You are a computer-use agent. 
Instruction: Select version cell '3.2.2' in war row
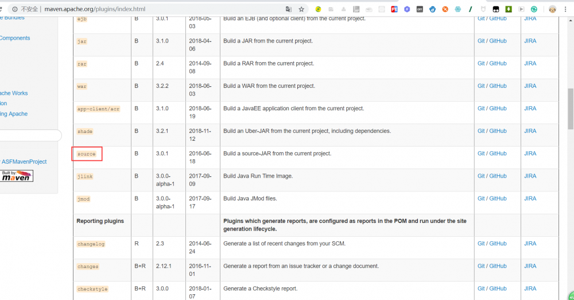162,86
